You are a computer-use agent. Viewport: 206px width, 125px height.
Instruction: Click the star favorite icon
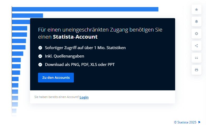(x=196, y=9)
